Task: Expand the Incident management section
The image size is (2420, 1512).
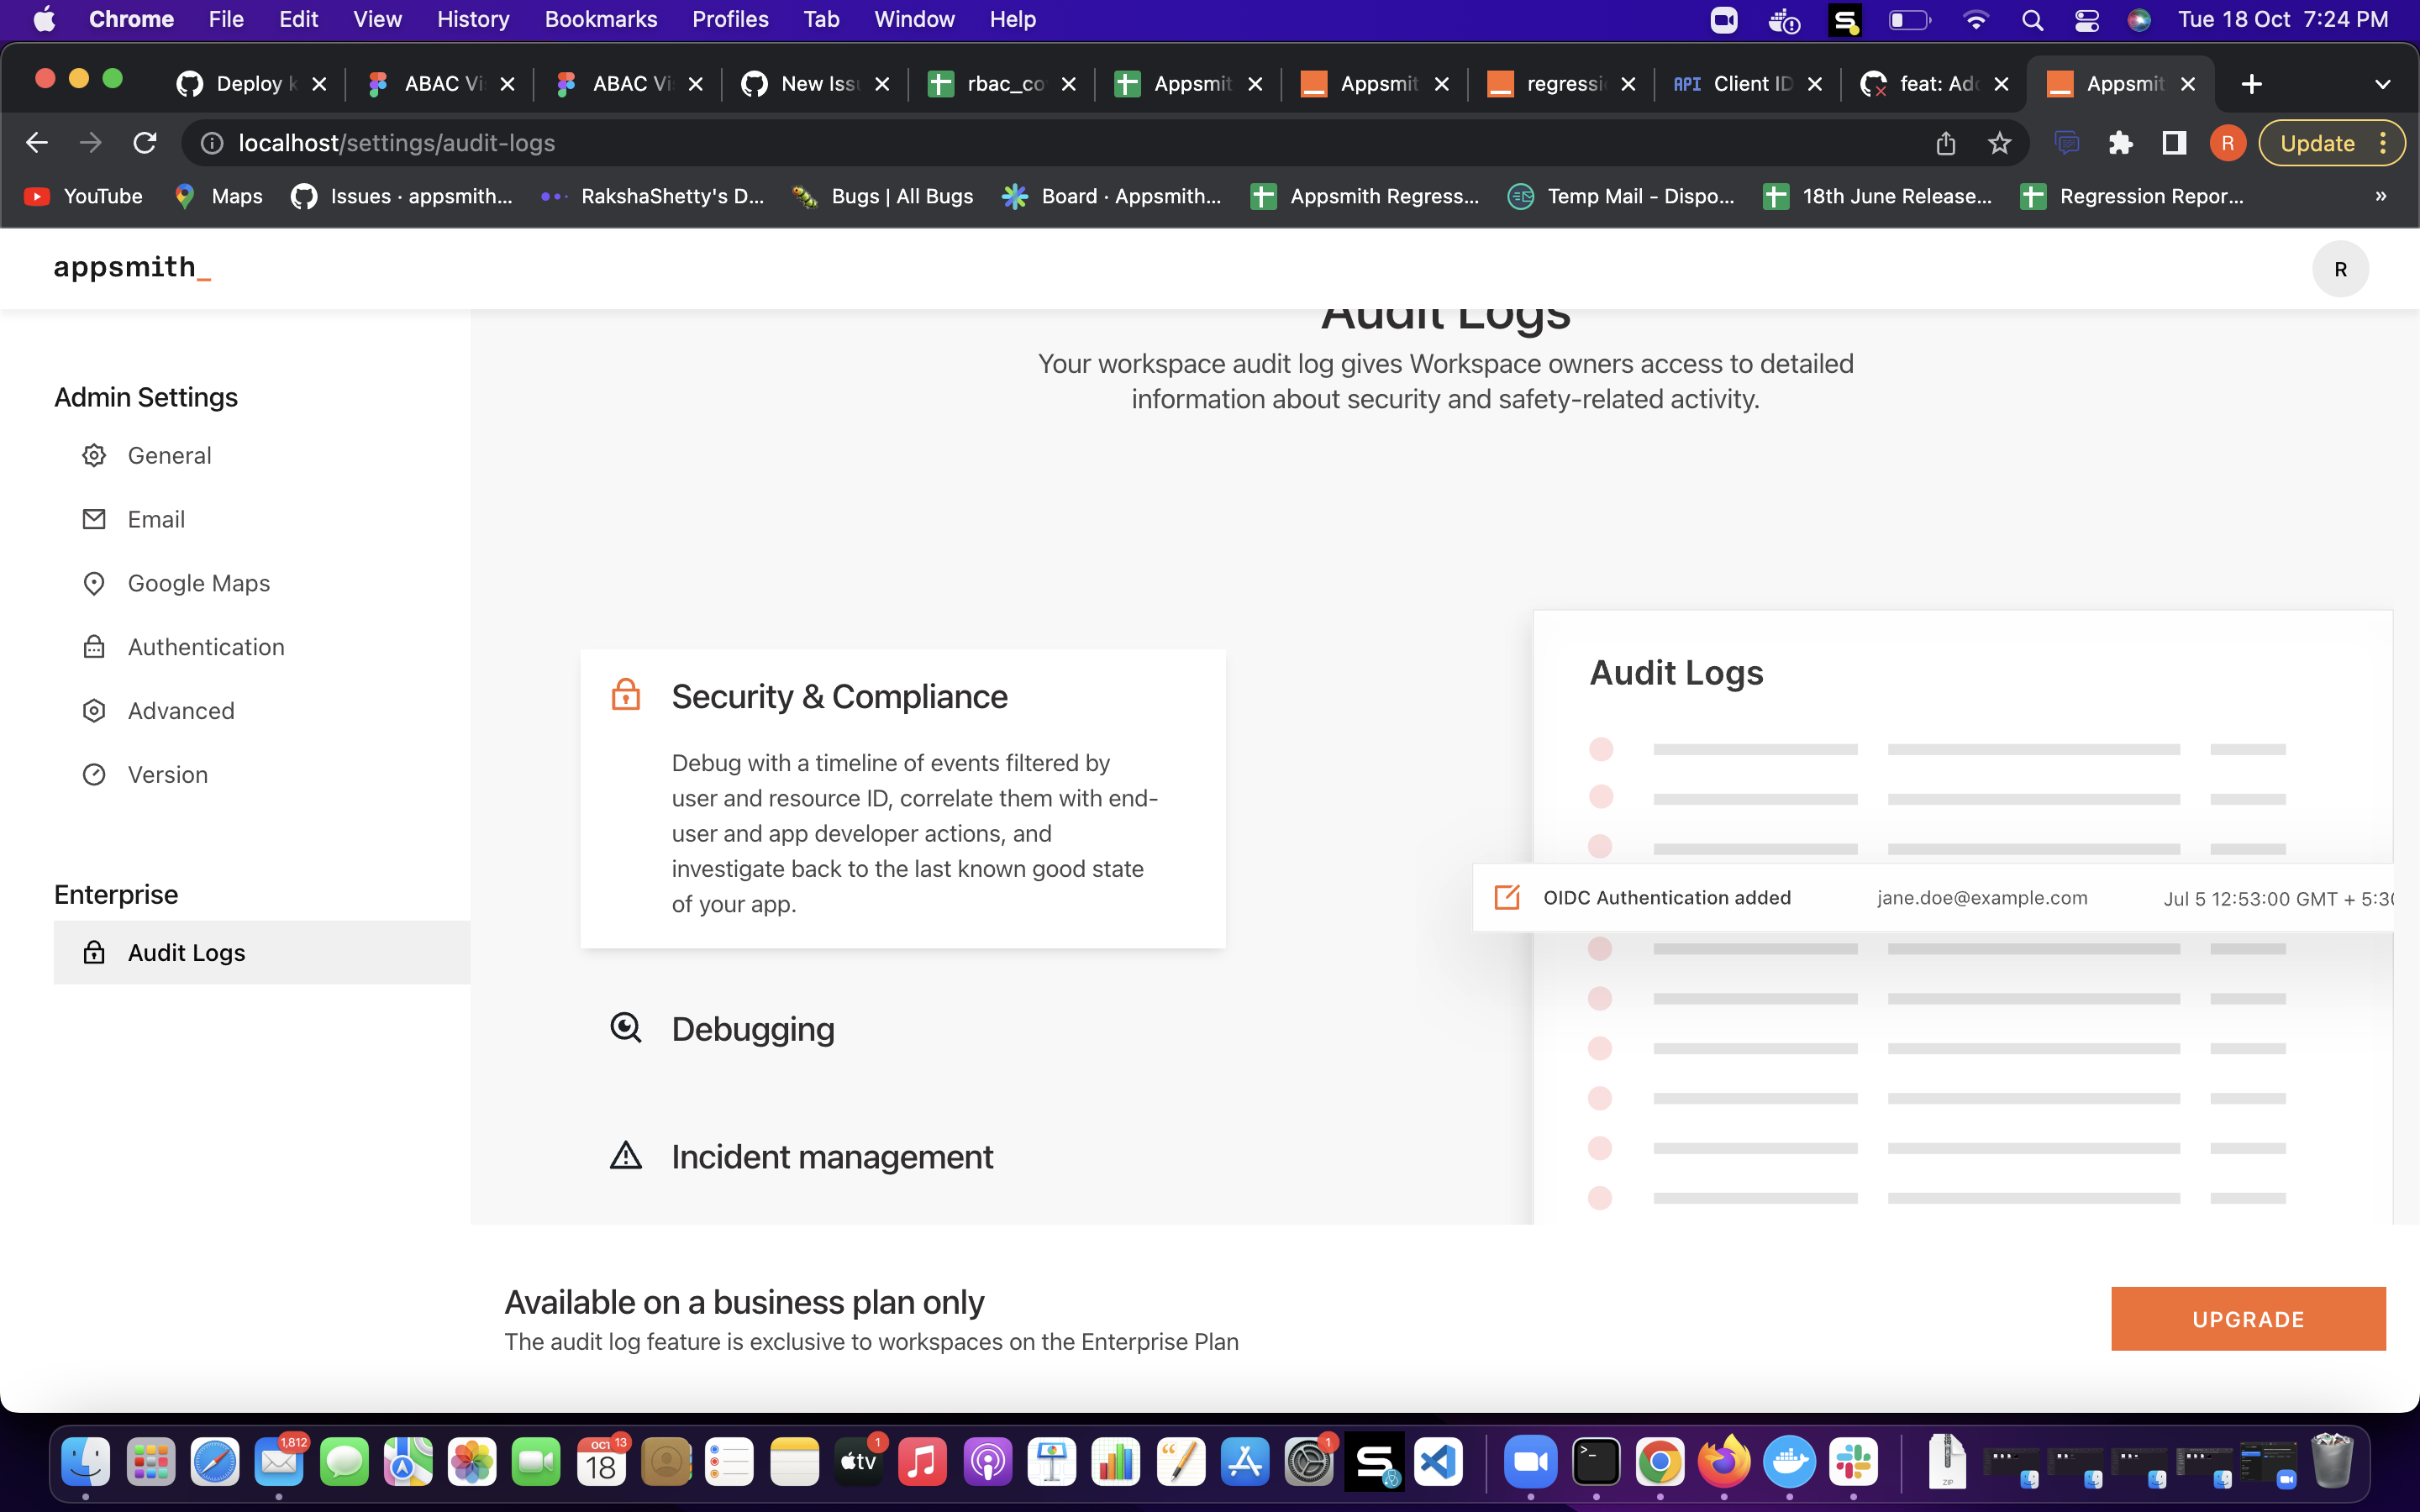Action: (831, 1157)
